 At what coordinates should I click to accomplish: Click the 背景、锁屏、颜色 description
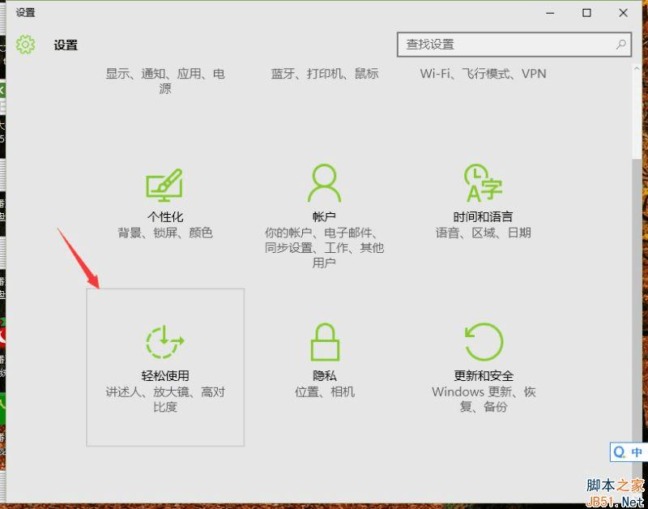(x=165, y=233)
